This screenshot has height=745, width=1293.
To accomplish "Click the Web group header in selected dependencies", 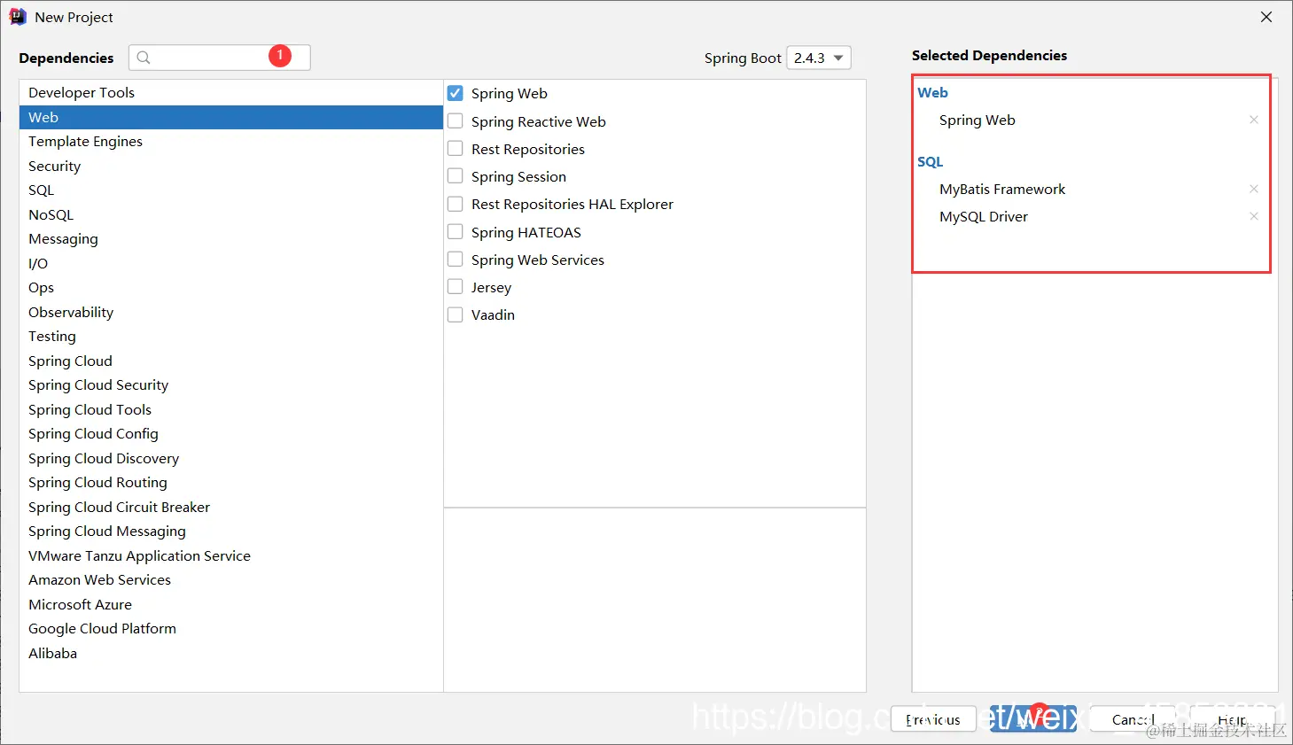I will (x=932, y=92).
